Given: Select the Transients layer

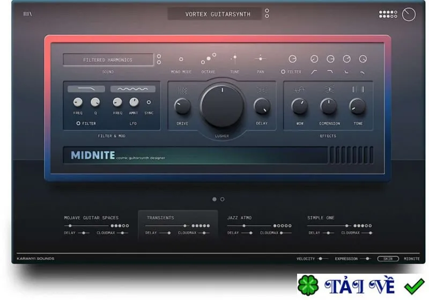Looking at the screenshot, I should point(160,218).
